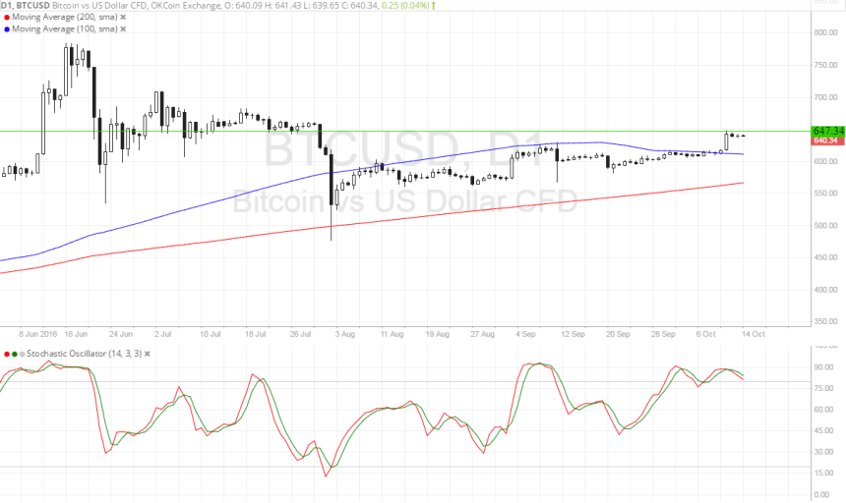Click the 45.00 stochastic axis value
The height and width of the screenshot is (503, 846).
(823, 431)
